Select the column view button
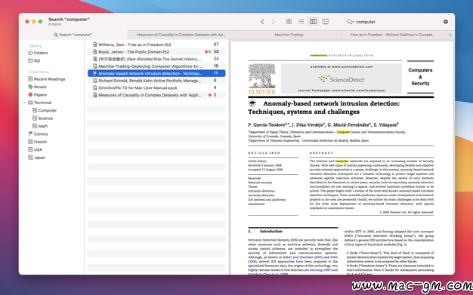Image resolution: width=473 pixels, height=295 pixels. 313,21
